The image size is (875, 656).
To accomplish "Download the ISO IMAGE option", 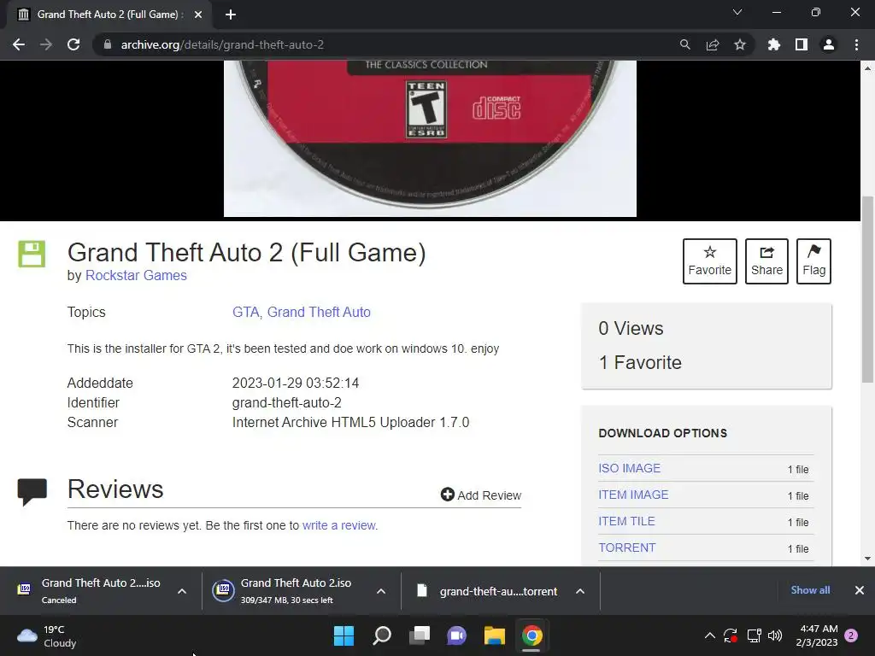I will pyautogui.click(x=630, y=468).
